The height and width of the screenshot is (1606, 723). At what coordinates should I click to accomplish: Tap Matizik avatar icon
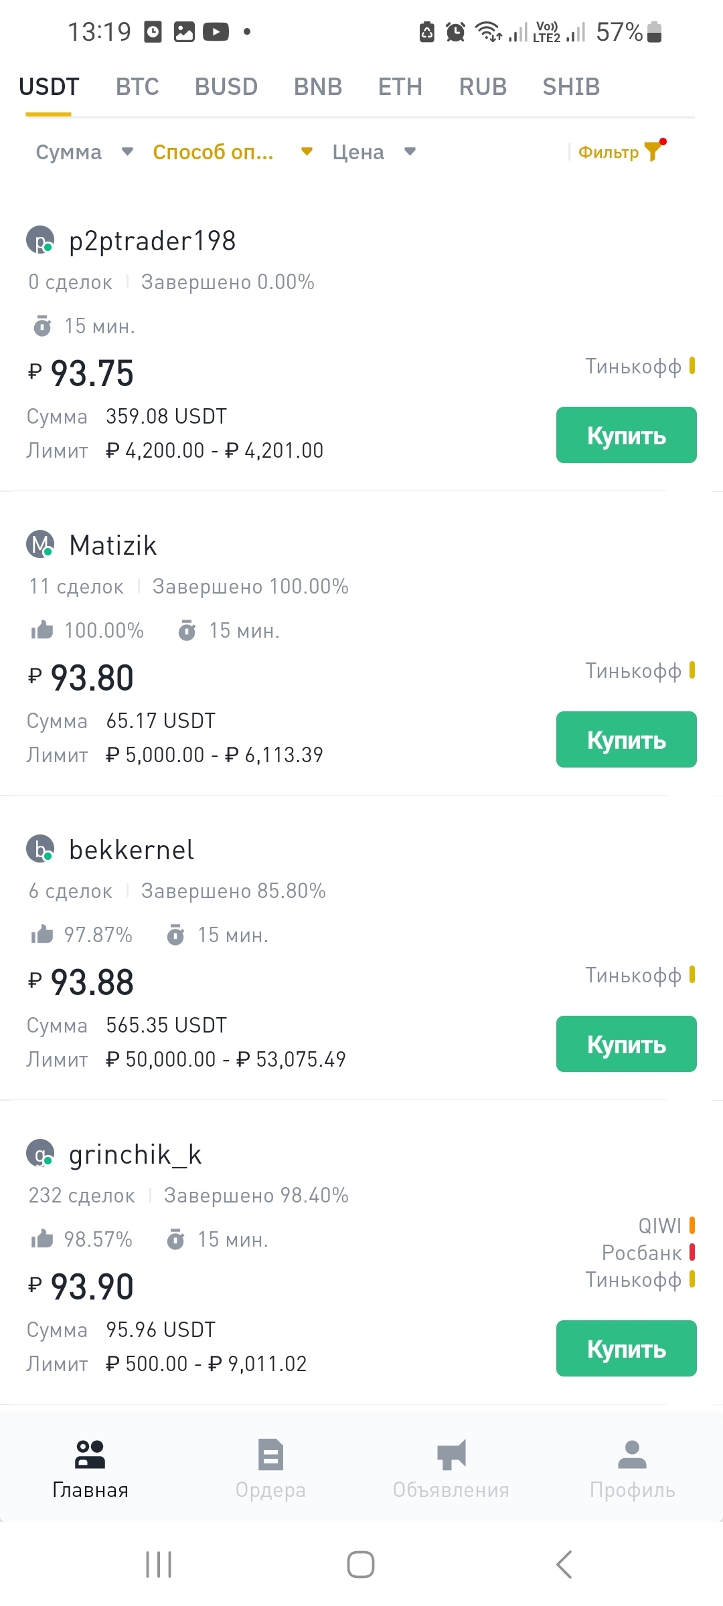tap(40, 545)
